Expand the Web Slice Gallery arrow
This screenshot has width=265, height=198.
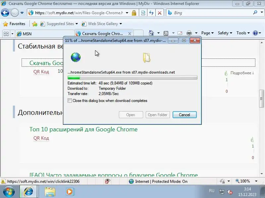pyautogui.click(x=121, y=24)
